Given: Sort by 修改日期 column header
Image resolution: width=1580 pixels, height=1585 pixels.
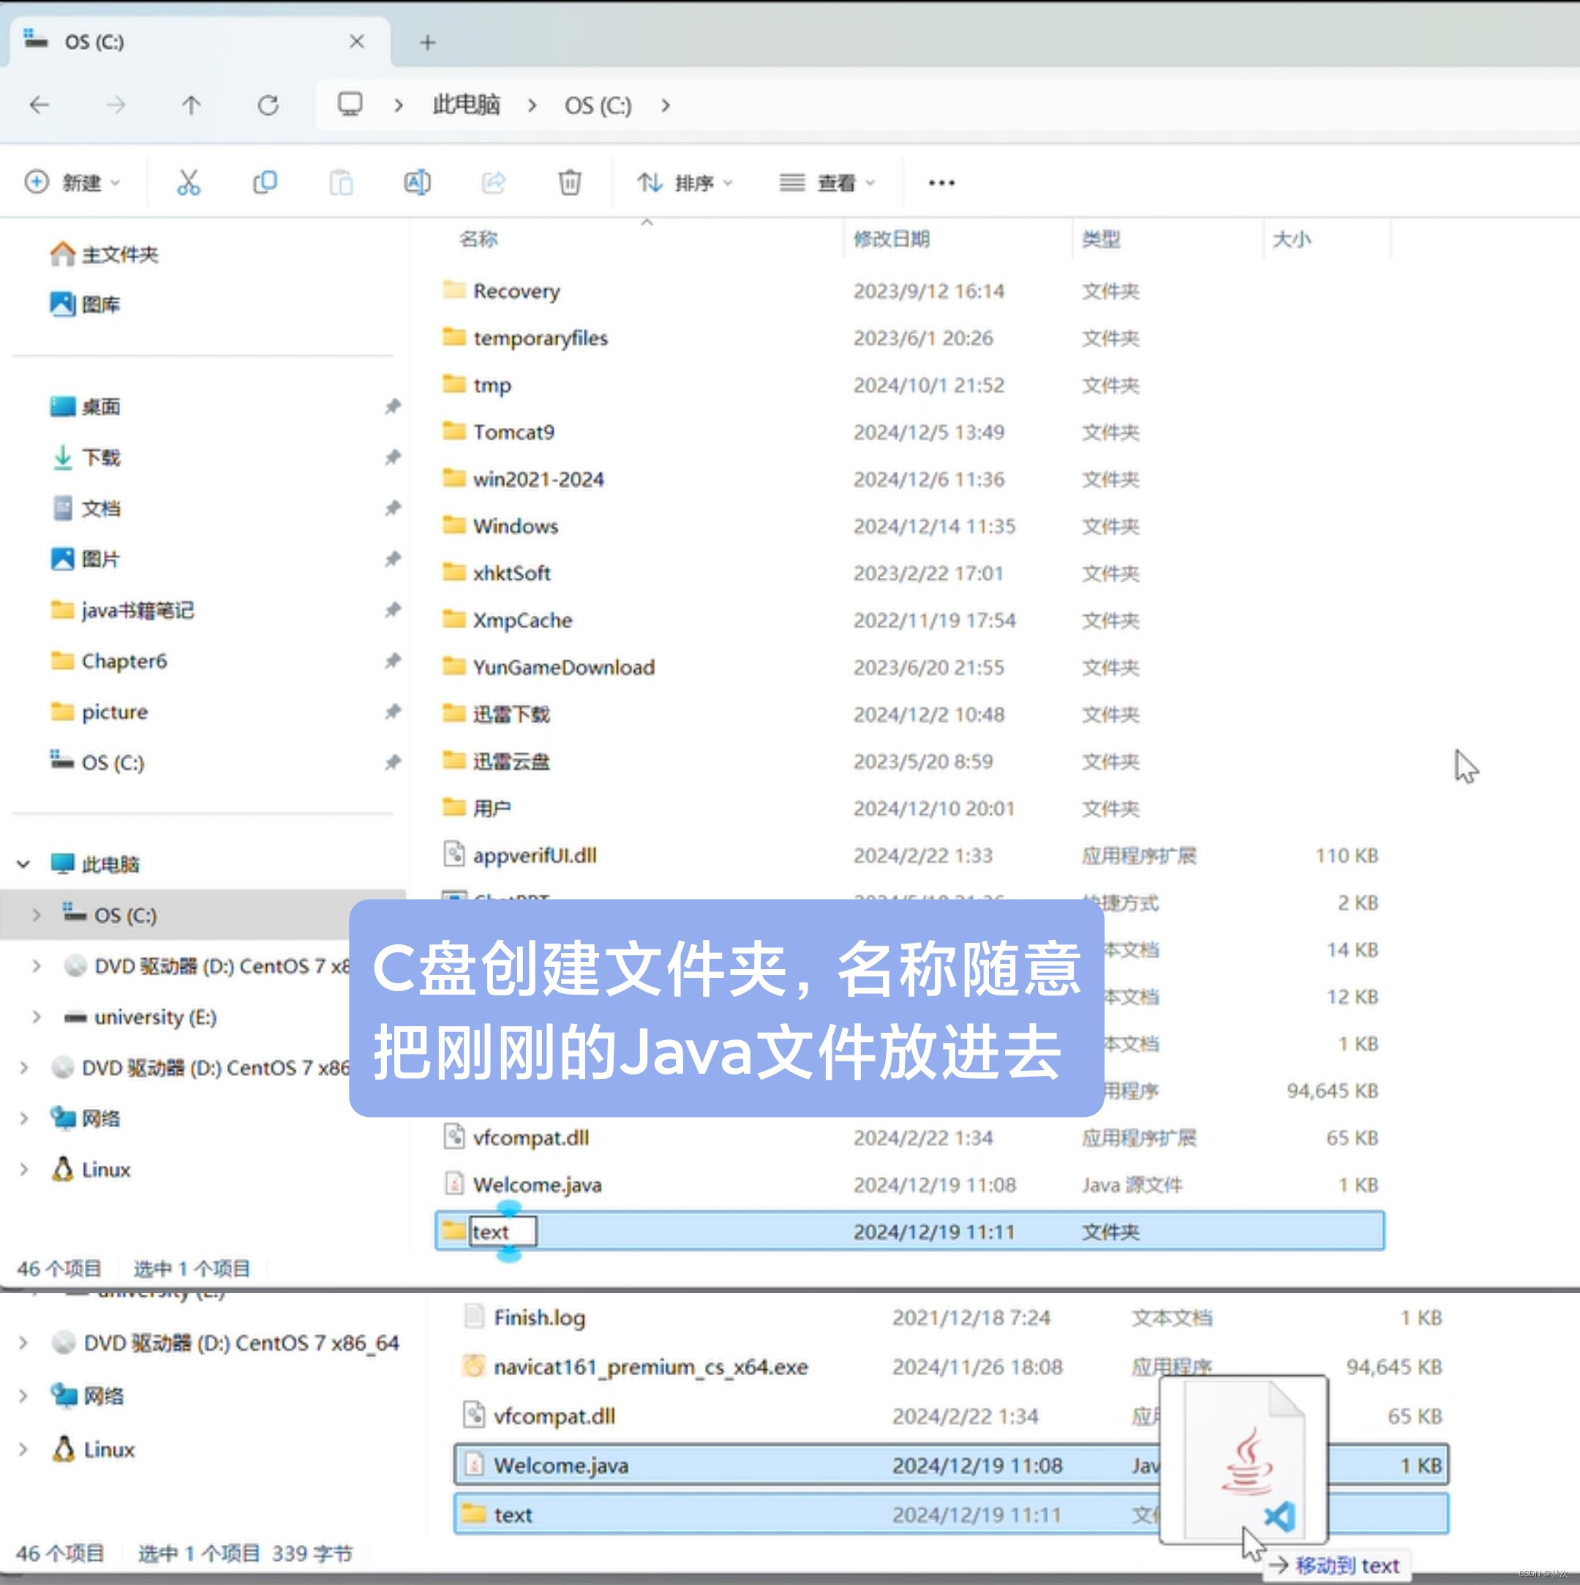Looking at the screenshot, I should tap(892, 238).
